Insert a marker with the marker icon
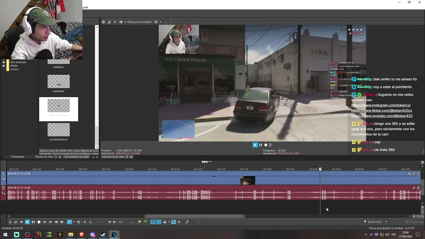425x239 pixels. point(140,222)
